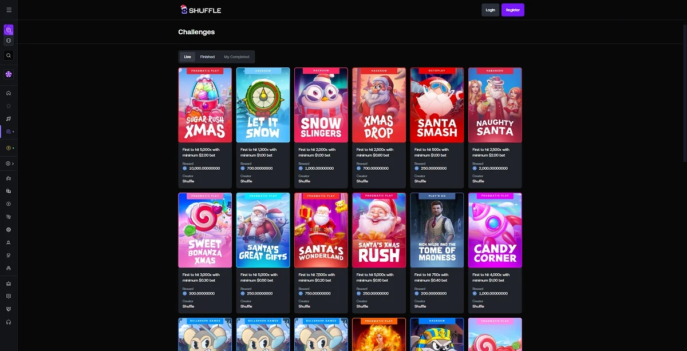Click "First to hit 1,300x" challenge description

click(x=259, y=152)
